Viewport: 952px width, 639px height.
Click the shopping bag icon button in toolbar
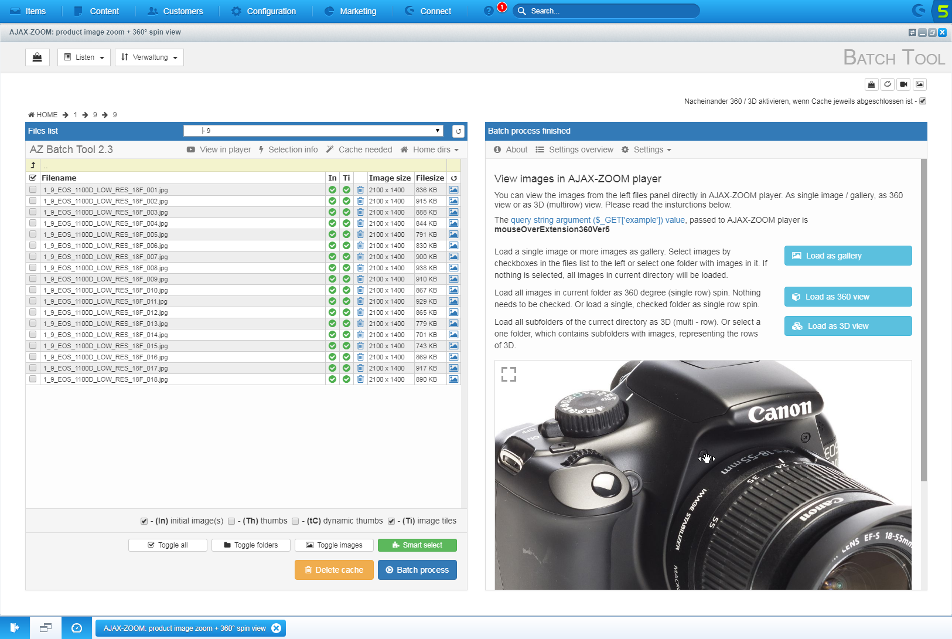[x=37, y=57]
